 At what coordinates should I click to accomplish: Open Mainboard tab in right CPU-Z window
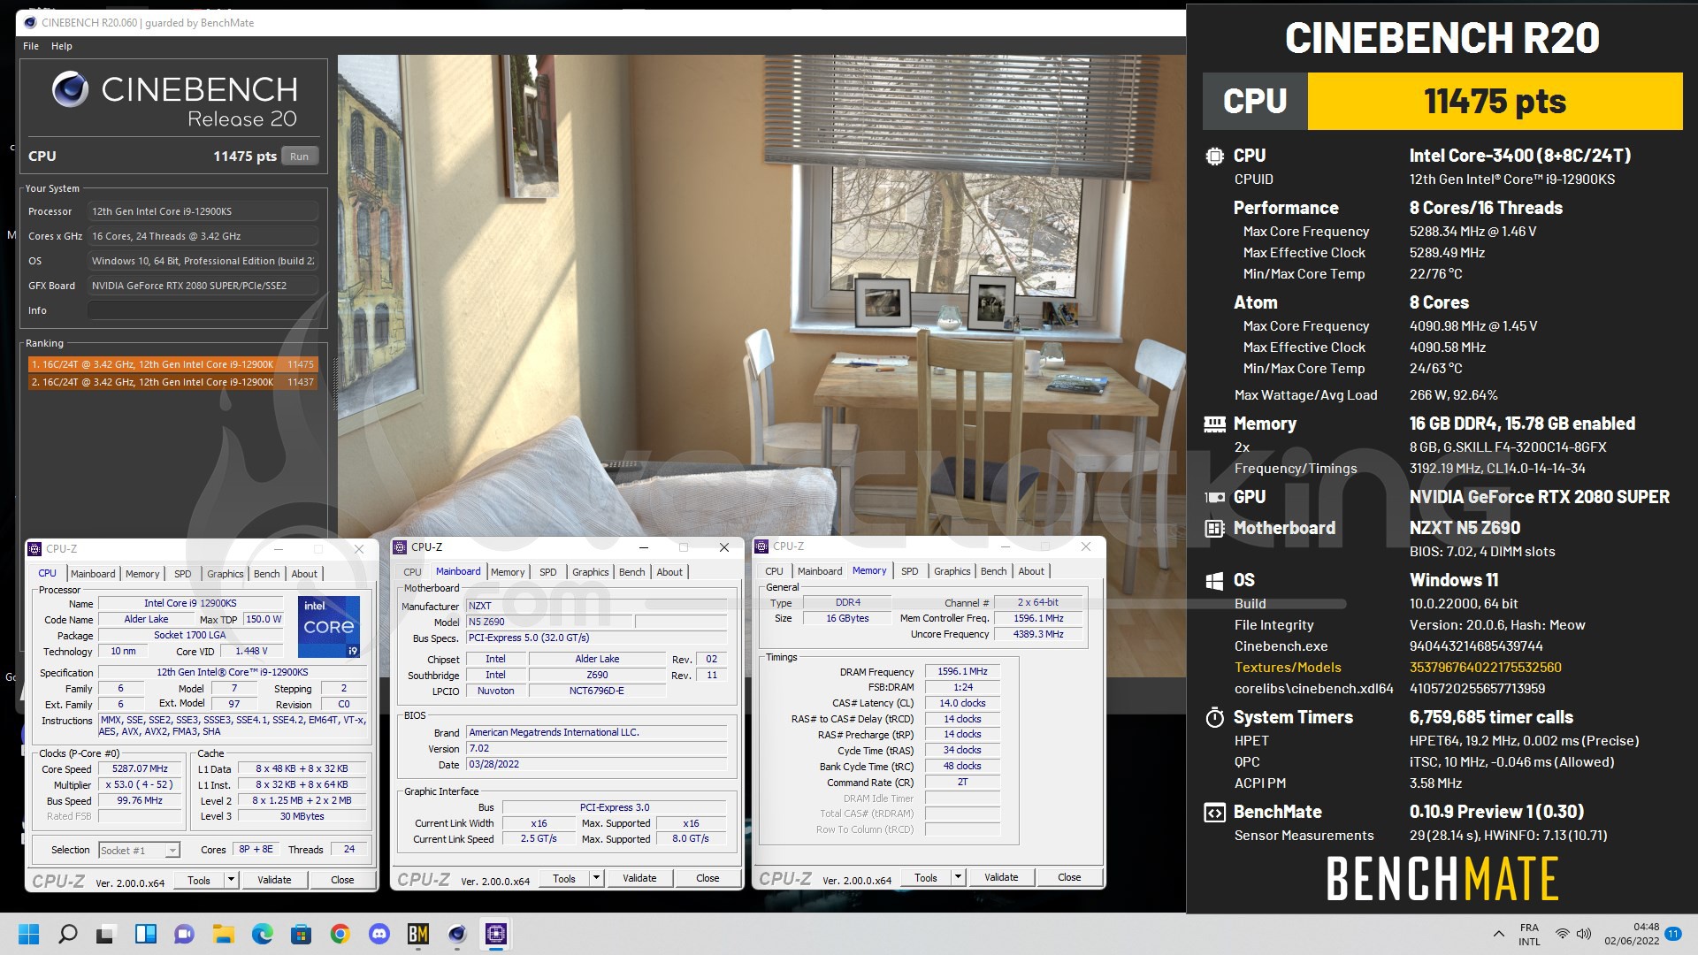tap(820, 571)
